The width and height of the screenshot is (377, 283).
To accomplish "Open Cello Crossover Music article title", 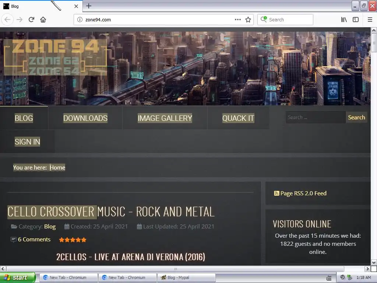I will (x=111, y=212).
